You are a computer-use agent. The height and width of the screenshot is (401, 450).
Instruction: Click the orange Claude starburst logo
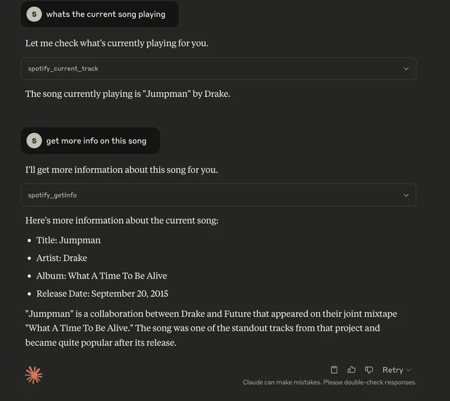click(34, 375)
